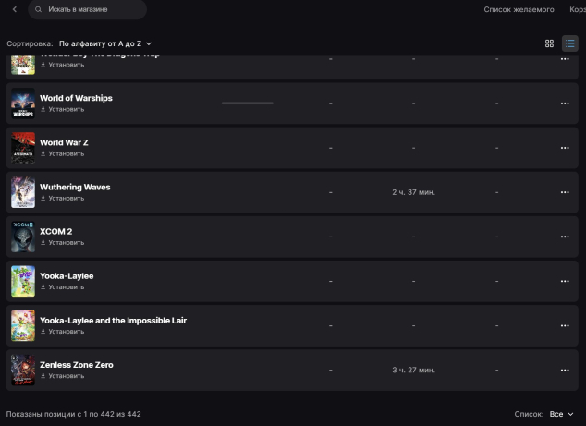The height and width of the screenshot is (426, 586).
Task: Open more options for World of Warships
Action: [565, 103]
